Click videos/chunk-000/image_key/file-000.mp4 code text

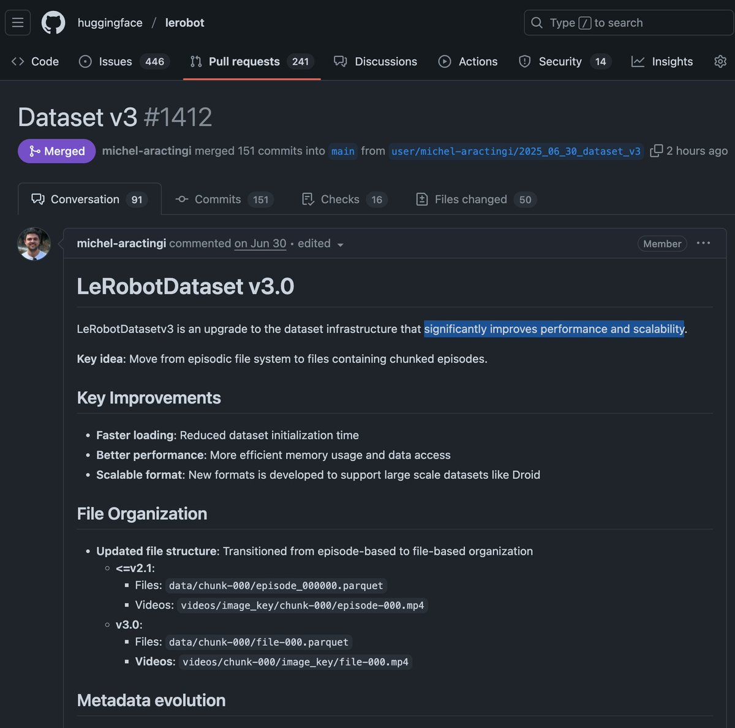[x=295, y=662]
